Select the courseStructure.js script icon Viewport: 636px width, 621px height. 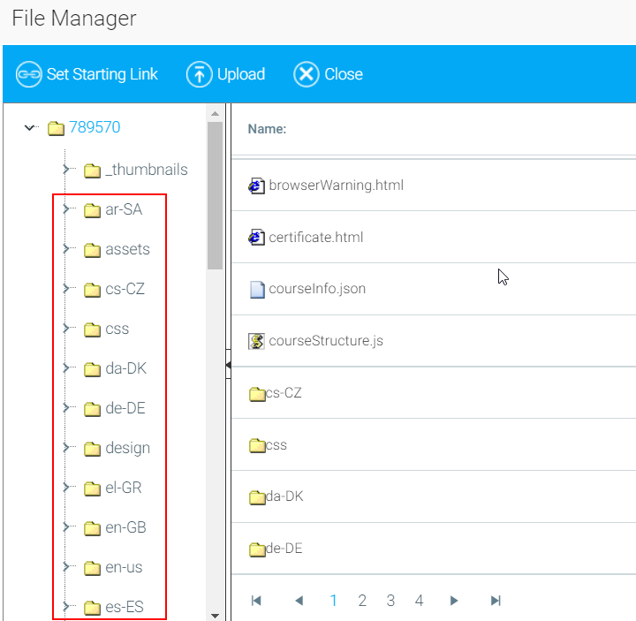tap(257, 341)
